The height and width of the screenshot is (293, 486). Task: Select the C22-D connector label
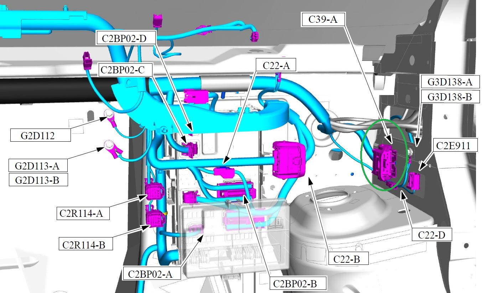click(432, 234)
